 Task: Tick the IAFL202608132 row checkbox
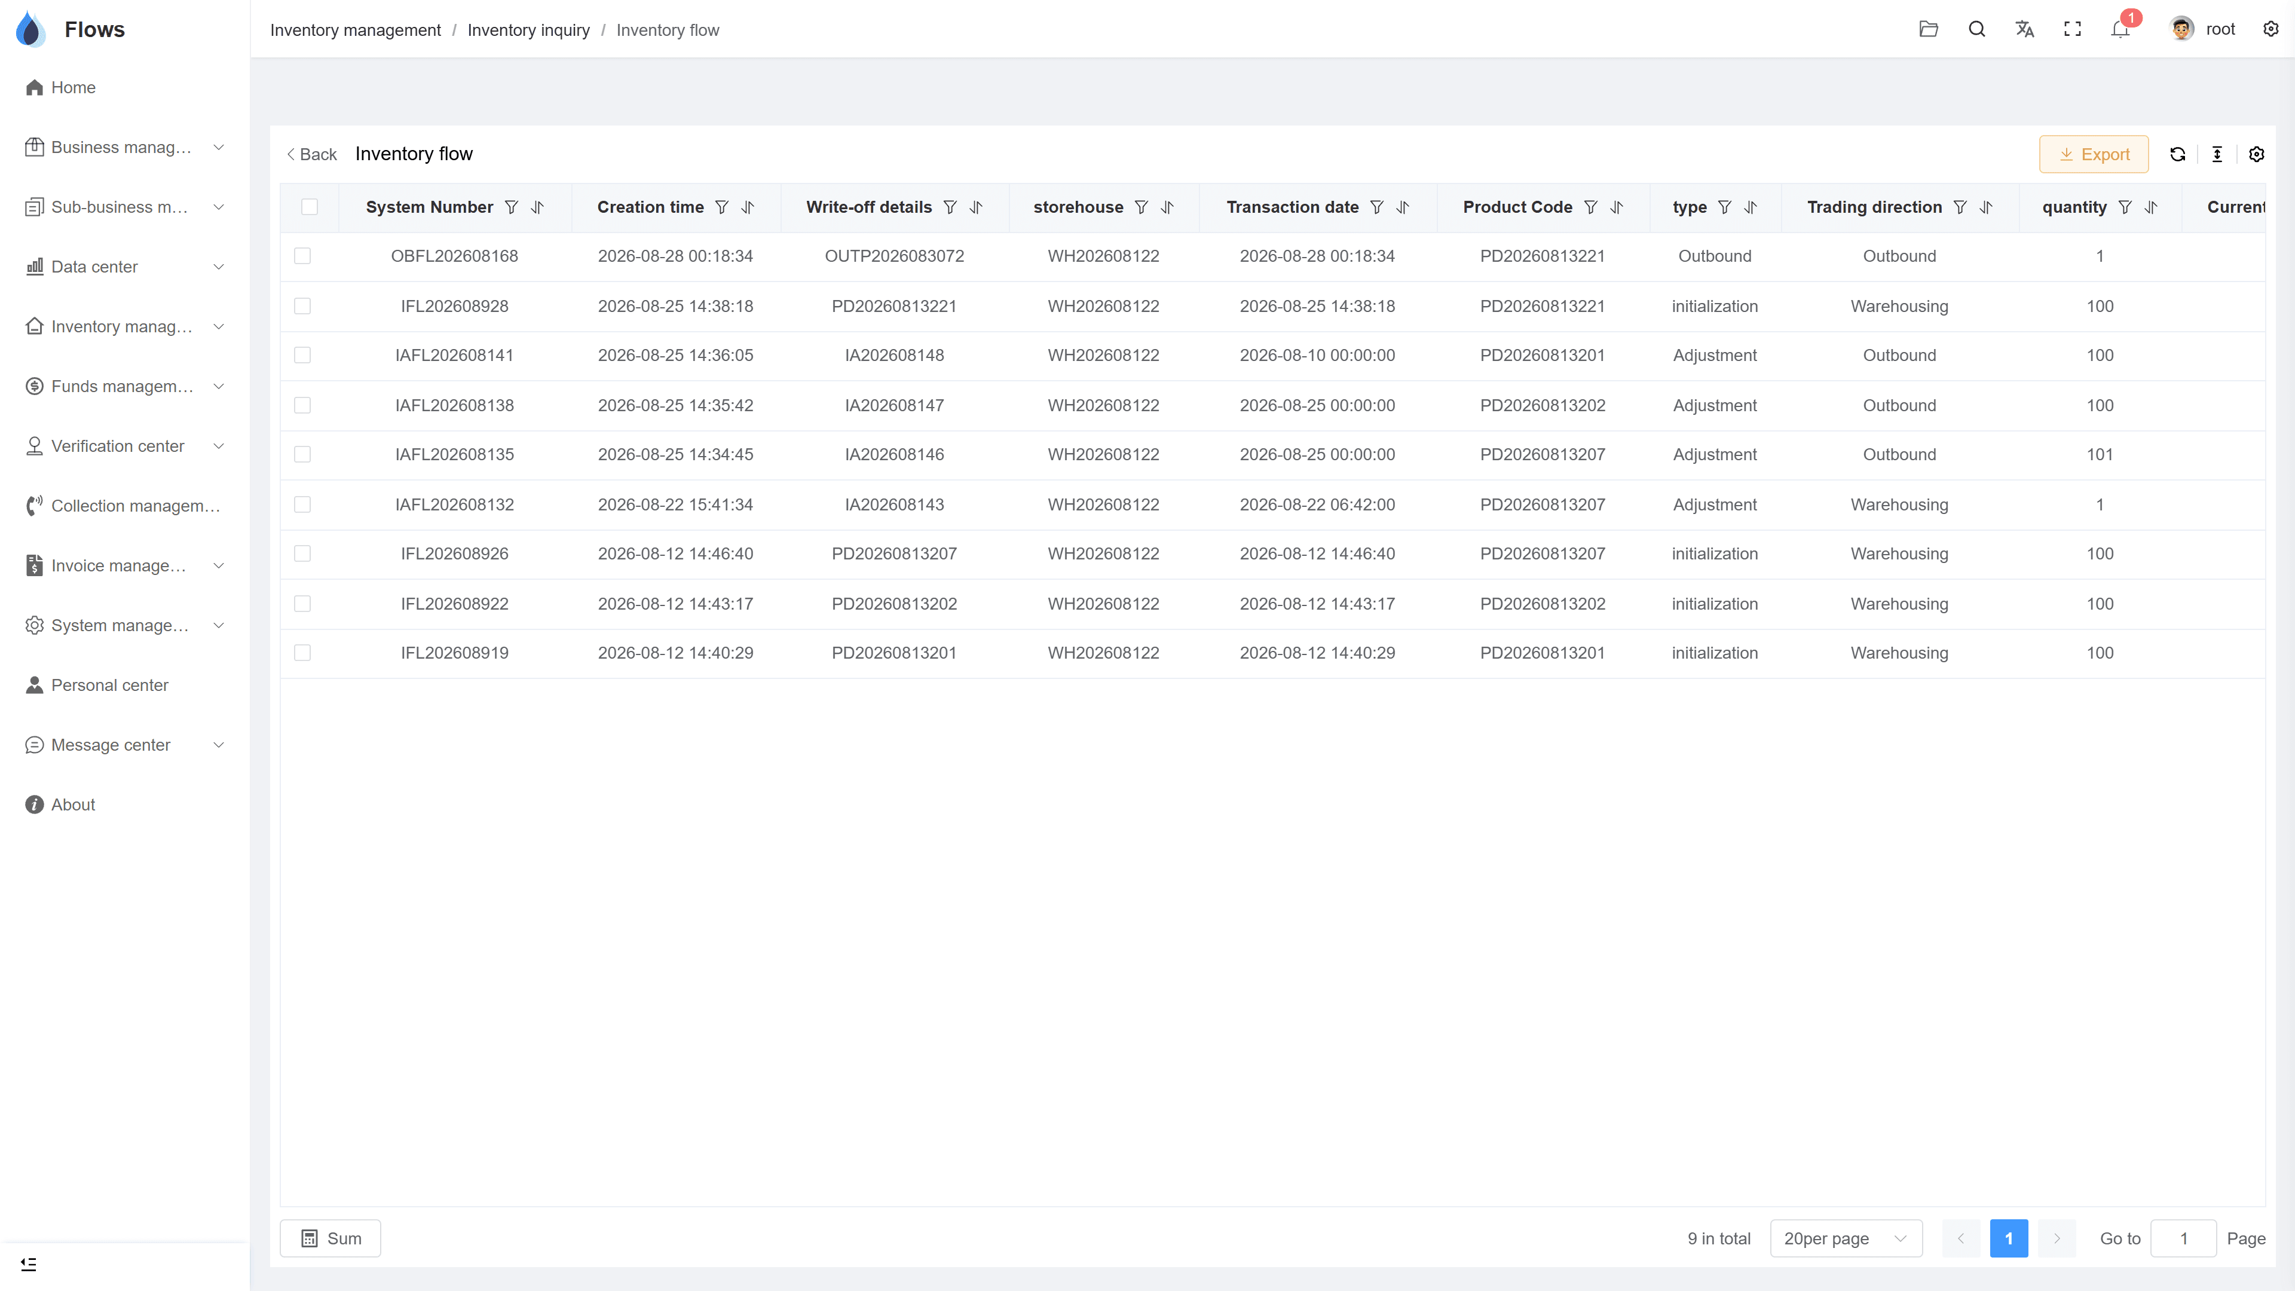tap(303, 504)
